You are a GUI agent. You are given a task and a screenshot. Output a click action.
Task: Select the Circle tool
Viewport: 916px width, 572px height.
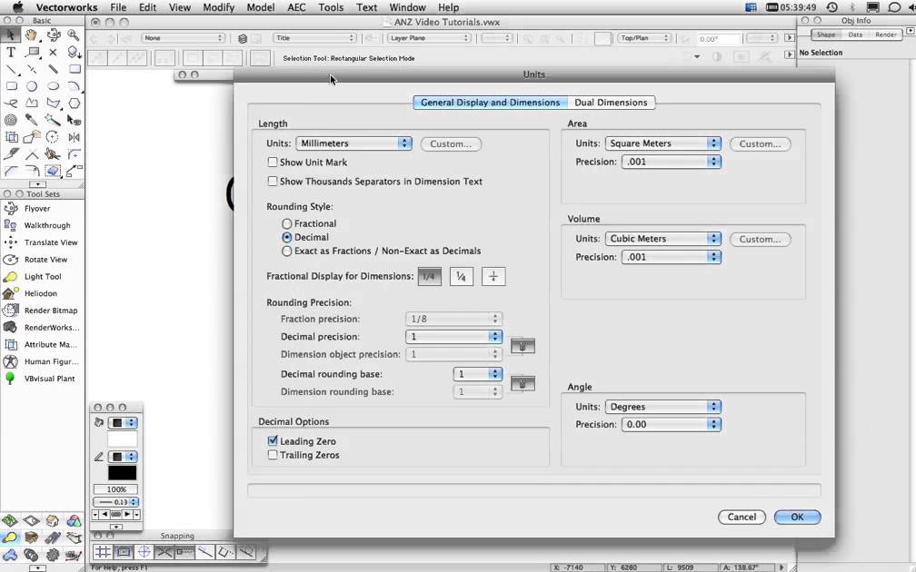pos(32,85)
